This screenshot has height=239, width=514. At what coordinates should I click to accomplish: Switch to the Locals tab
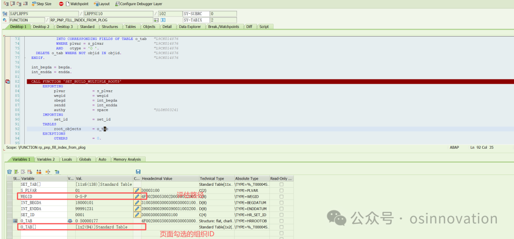pyautogui.click(x=67, y=160)
